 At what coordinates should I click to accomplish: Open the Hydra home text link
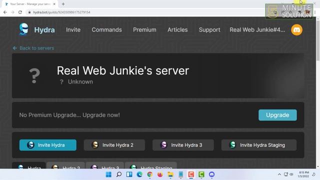(44, 30)
